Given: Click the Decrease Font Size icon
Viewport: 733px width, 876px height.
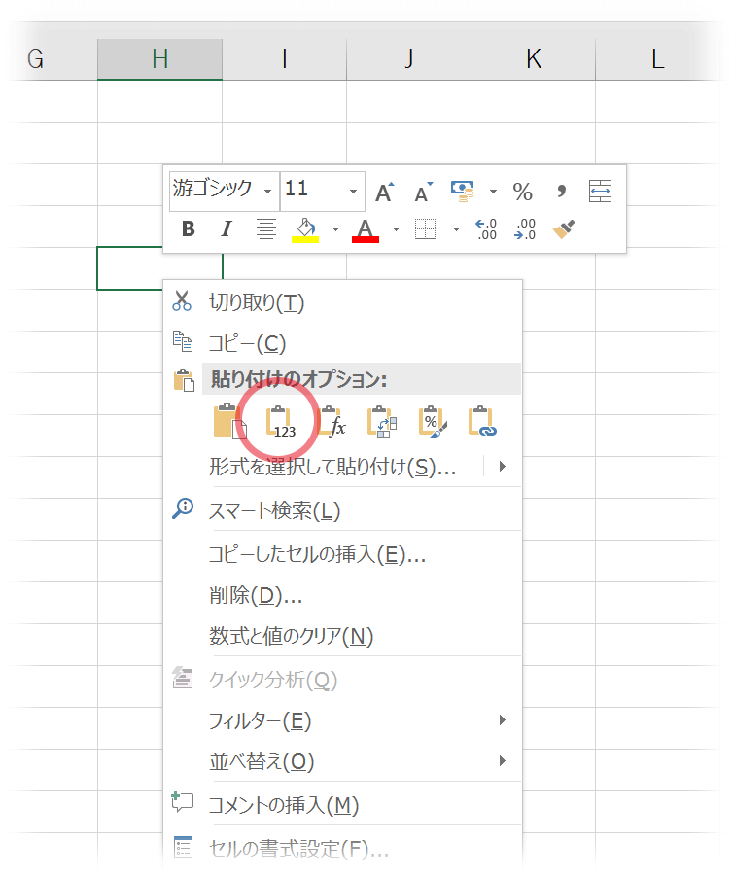Looking at the screenshot, I should coord(423,193).
